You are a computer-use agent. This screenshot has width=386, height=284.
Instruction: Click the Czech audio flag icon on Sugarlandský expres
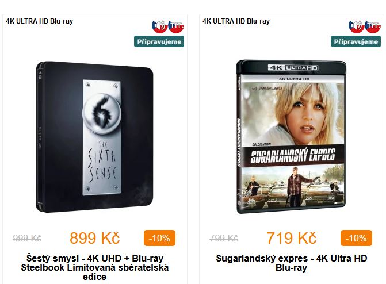(x=356, y=26)
